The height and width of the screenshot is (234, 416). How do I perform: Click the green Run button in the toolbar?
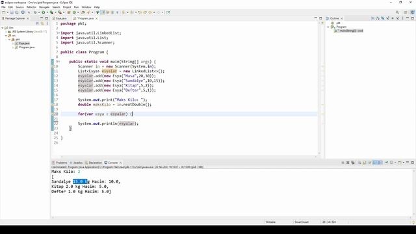click(x=44, y=12)
